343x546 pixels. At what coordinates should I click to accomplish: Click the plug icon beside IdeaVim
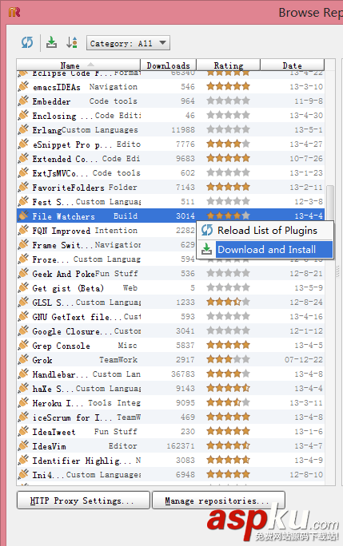pyautogui.click(x=23, y=445)
